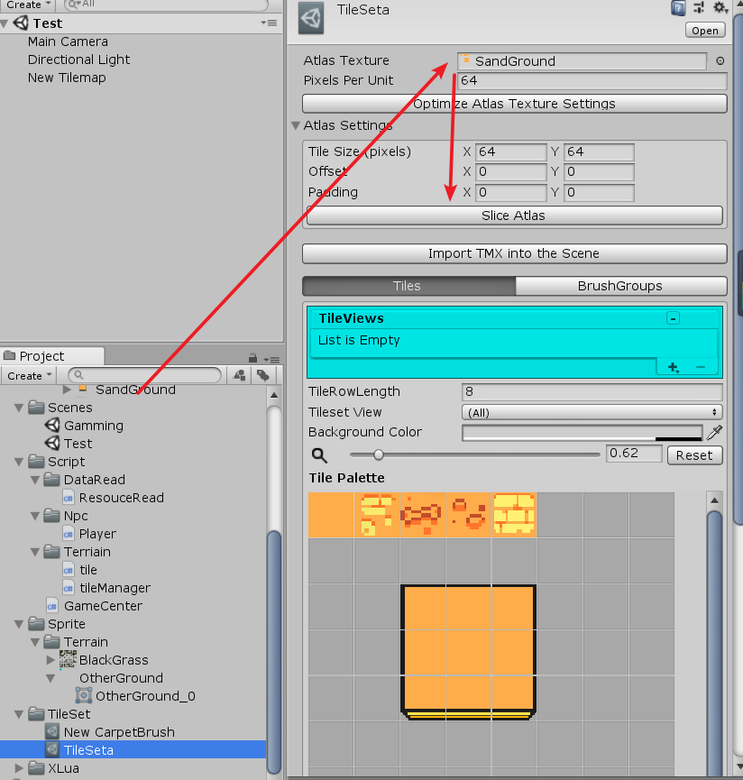This screenshot has height=780, width=743.
Task: Collapse the Atlas Settings foldout
Action: coord(298,126)
